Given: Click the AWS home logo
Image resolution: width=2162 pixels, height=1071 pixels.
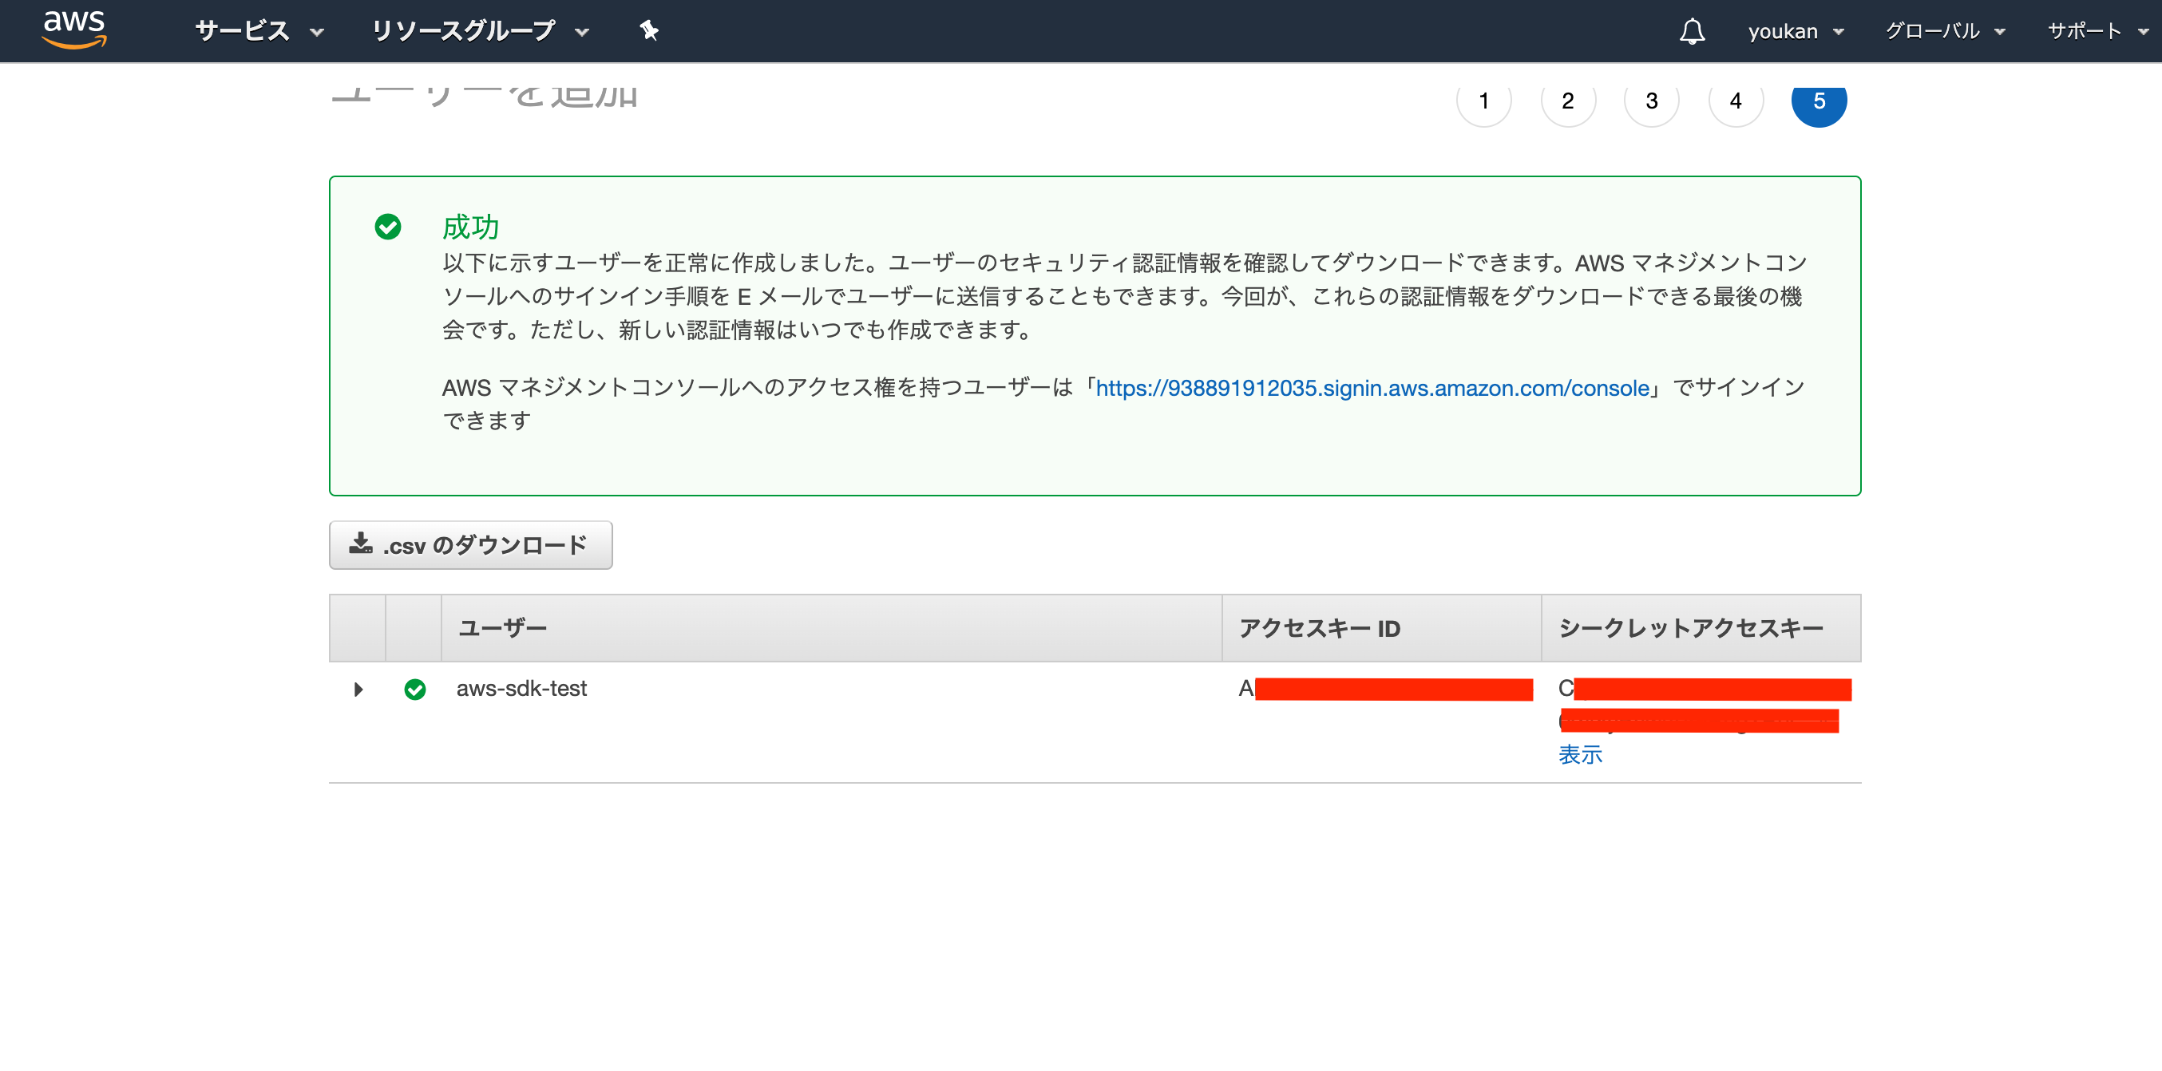Looking at the screenshot, I should tap(74, 29).
